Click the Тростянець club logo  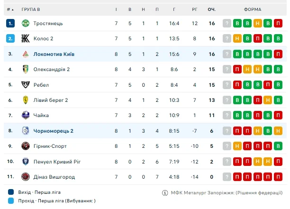26,23
